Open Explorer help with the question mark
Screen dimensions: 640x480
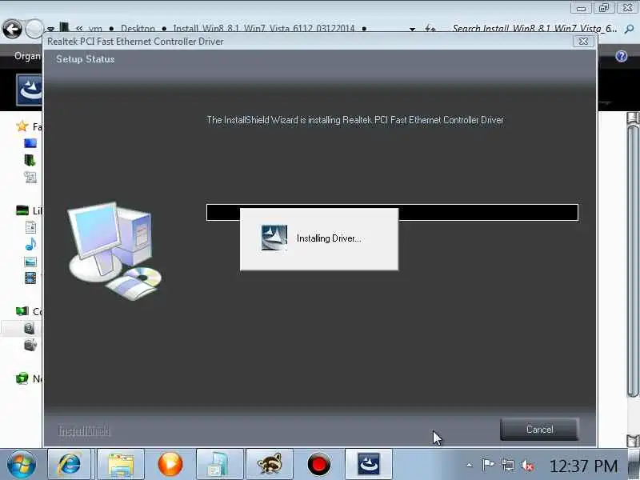click(x=622, y=56)
